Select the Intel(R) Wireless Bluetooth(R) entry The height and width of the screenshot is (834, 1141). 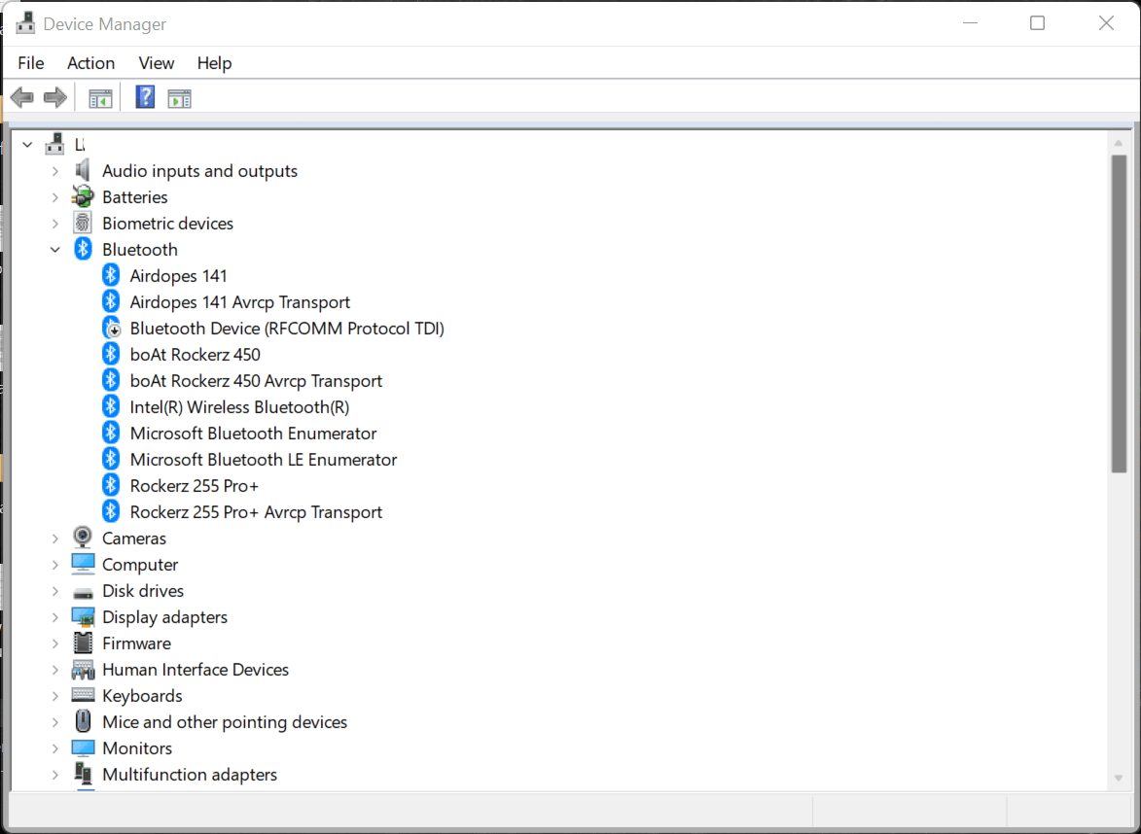tap(239, 406)
